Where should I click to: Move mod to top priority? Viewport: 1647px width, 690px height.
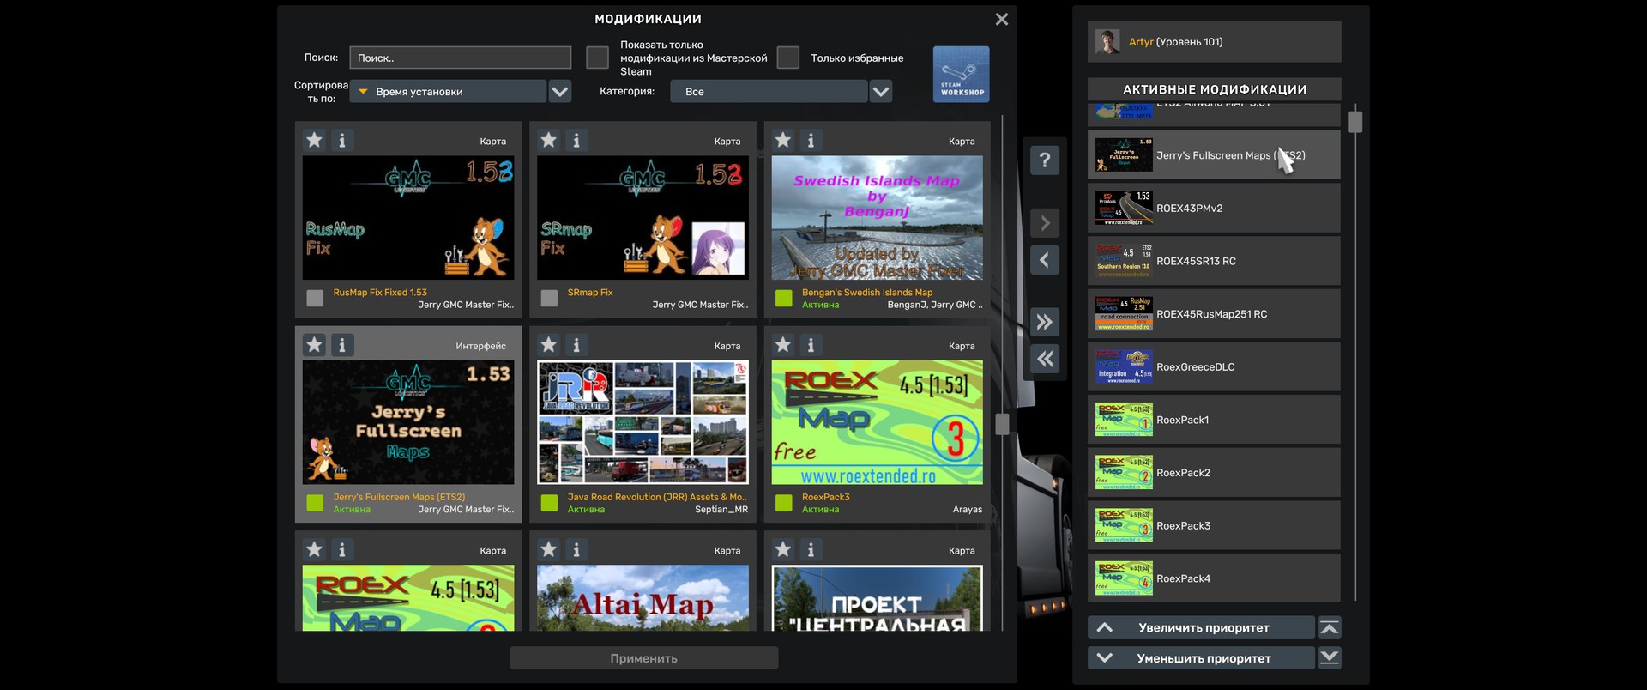[x=1330, y=627]
